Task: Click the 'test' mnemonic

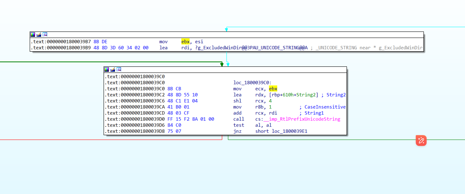Action: [x=239, y=125]
